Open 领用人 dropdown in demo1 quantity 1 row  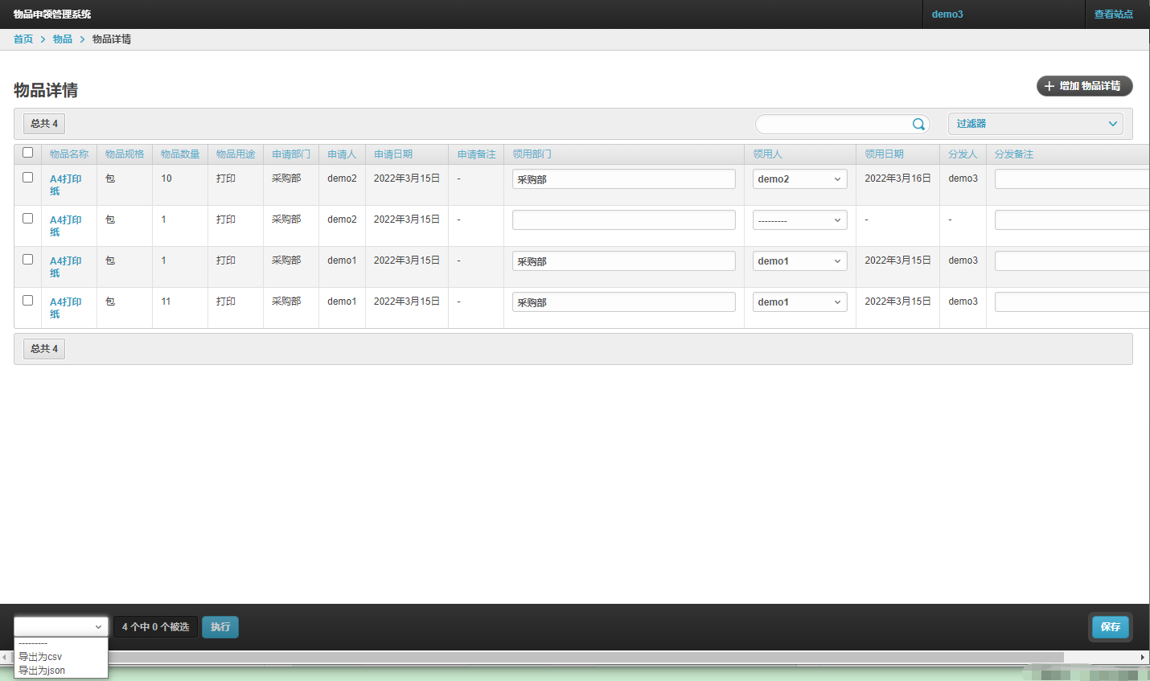point(800,261)
